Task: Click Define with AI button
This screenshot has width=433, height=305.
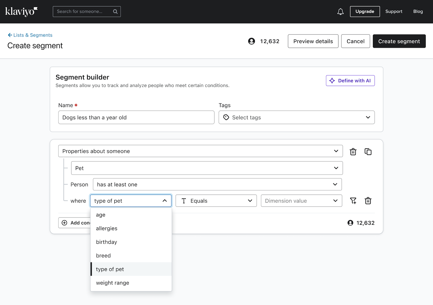Action: [x=350, y=81]
